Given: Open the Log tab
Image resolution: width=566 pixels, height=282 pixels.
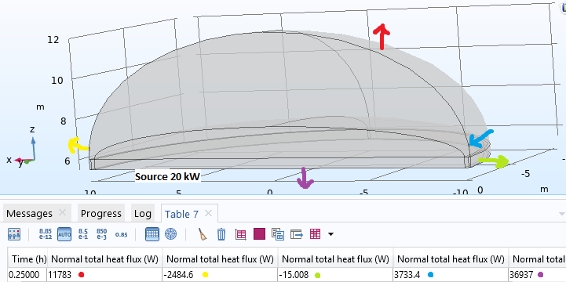Looking at the screenshot, I should (142, 214).
